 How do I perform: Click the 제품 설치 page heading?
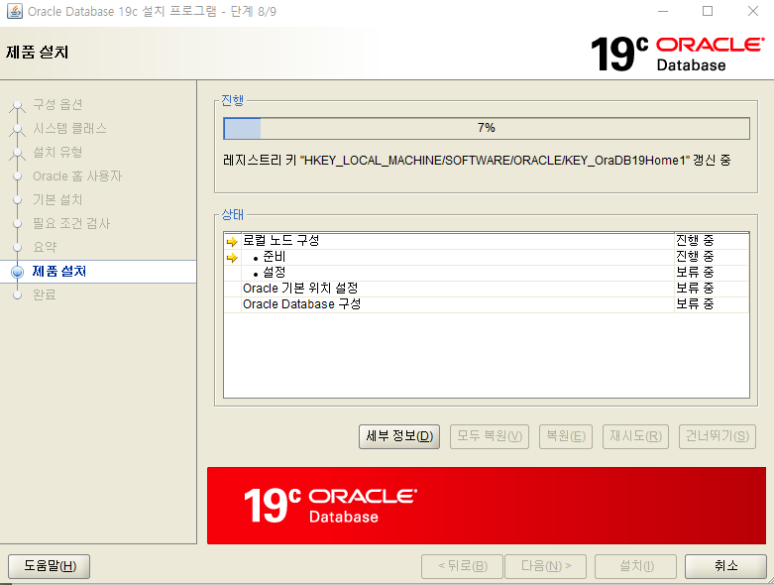point(38,52)
